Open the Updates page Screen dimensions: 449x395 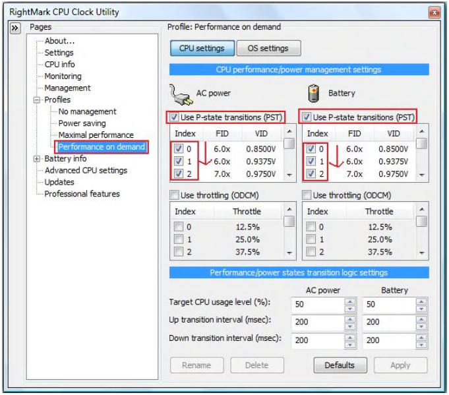[59, 182]
